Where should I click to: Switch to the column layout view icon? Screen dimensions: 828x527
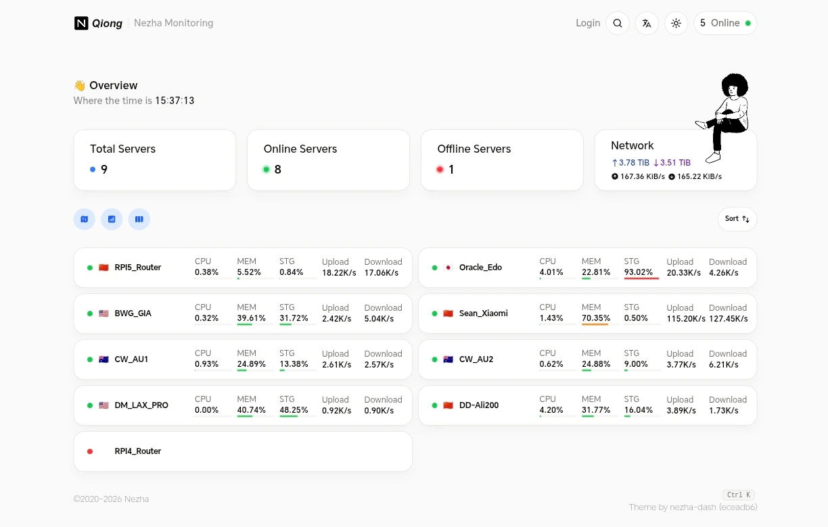[139, 219]
